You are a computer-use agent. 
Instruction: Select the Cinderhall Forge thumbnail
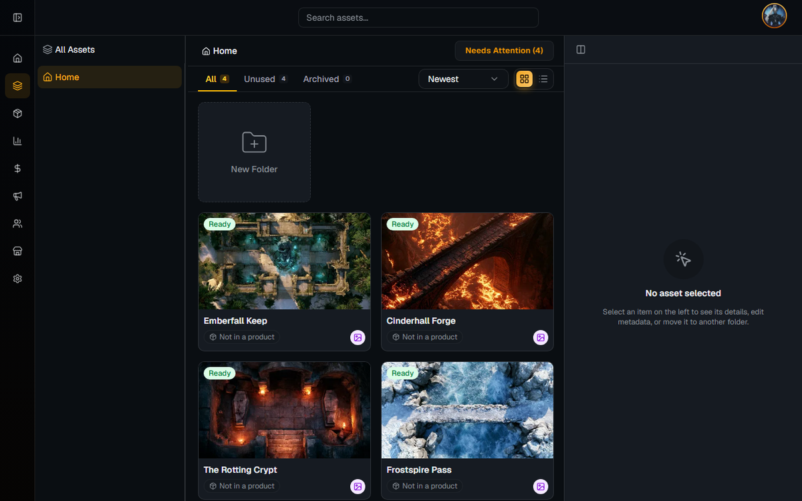click(x=467, y=261)
